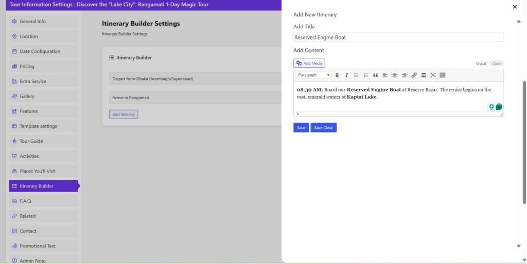Toggle bold formatting in the editor
This screenshot has height=264, width=527.
coord(337,75)
